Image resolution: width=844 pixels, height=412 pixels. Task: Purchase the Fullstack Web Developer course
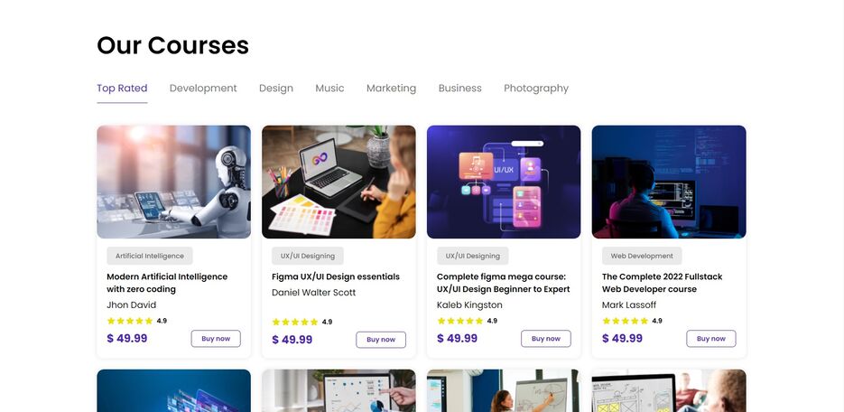(711, 339)
